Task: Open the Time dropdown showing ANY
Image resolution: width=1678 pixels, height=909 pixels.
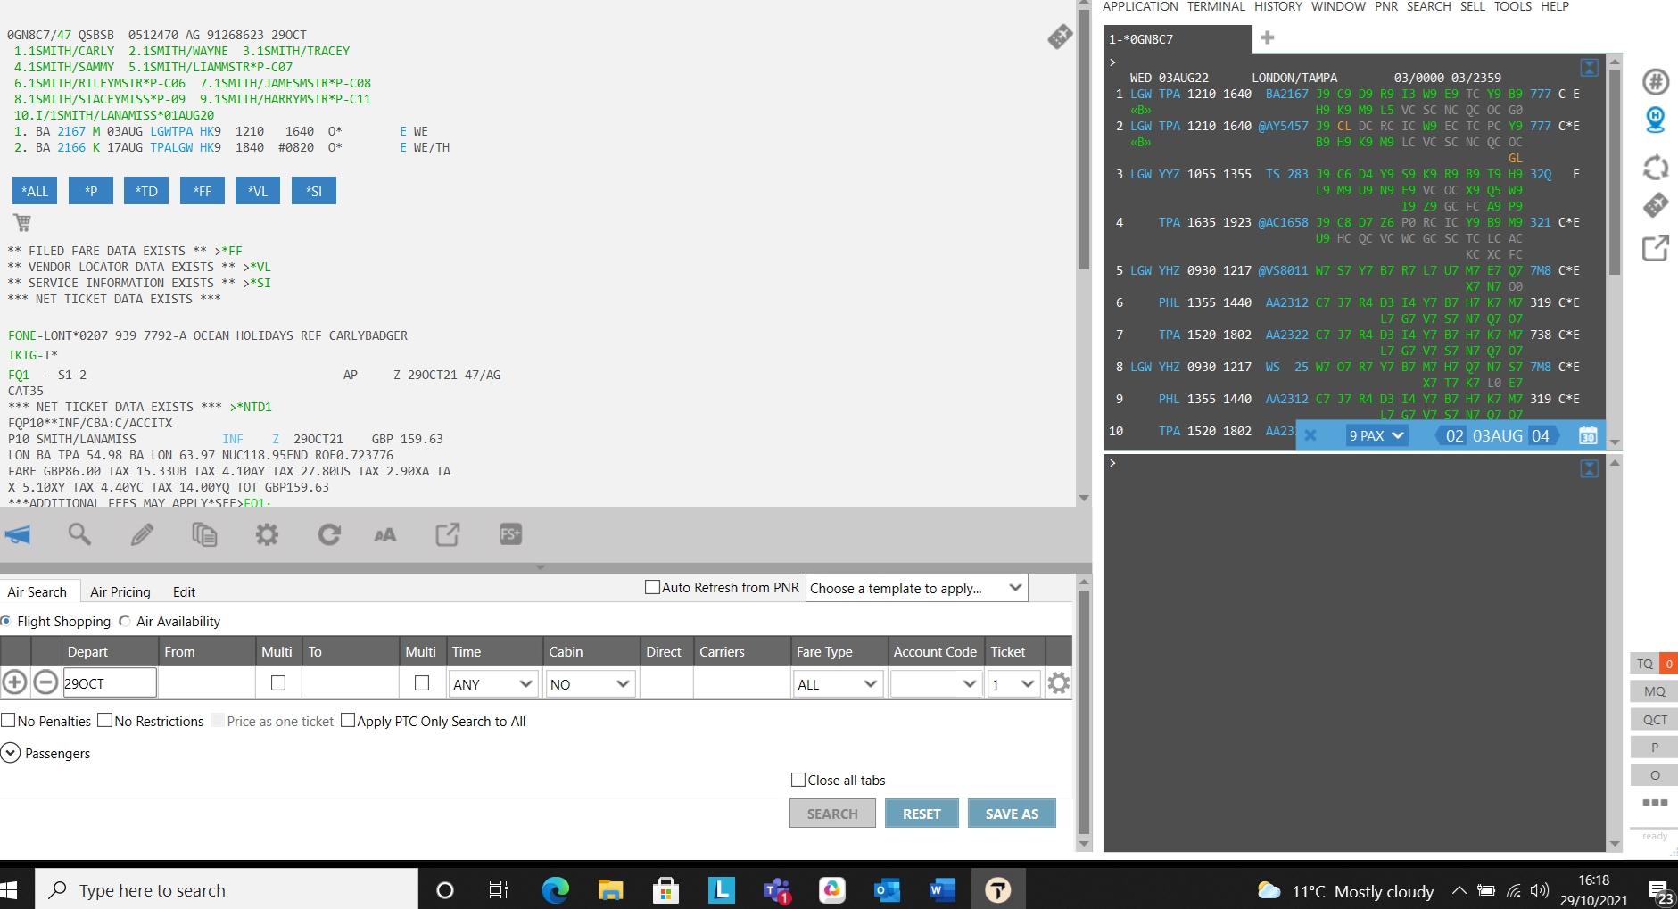Action: 493,684
